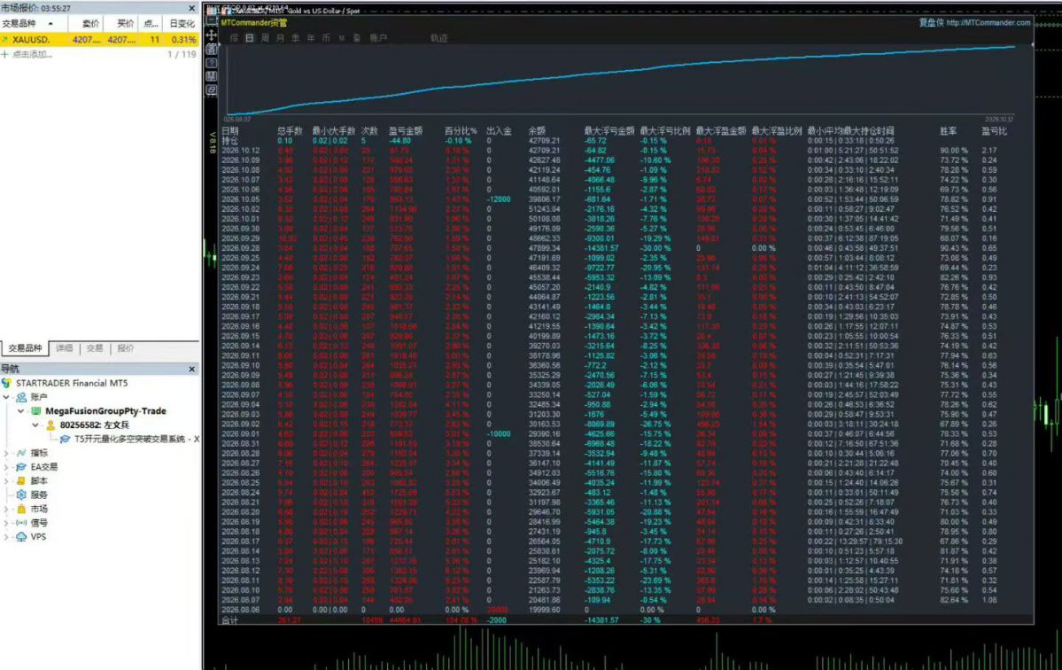The width and height of the screenshot is (1062, 670).
Task: Click the question mark help icon
Action: (212, 63)
